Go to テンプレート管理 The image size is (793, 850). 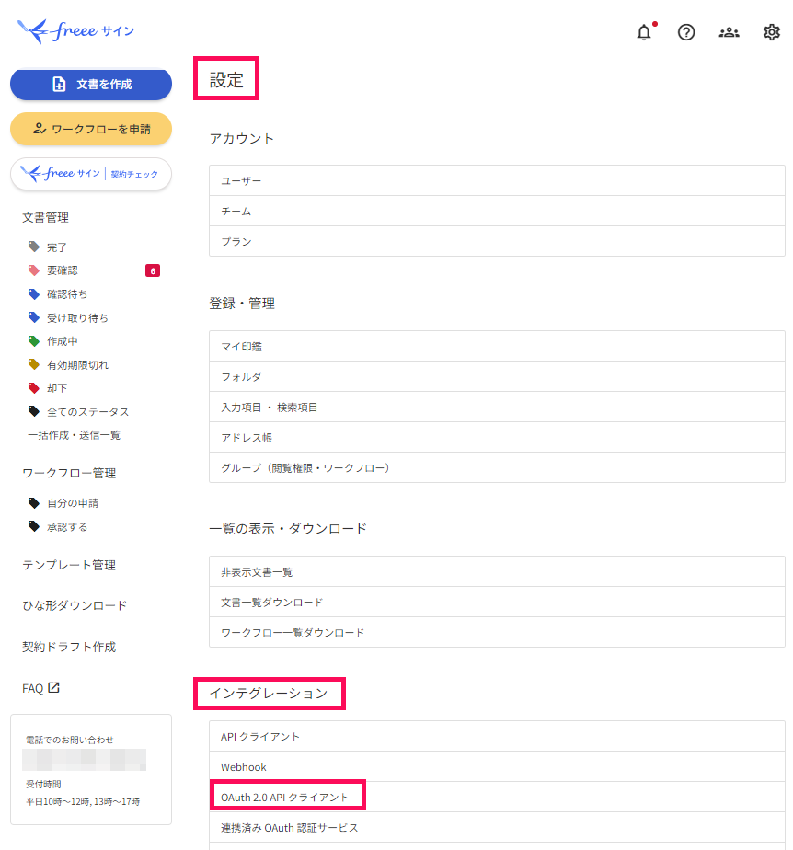pyautogui.click(x=69, y=565)
